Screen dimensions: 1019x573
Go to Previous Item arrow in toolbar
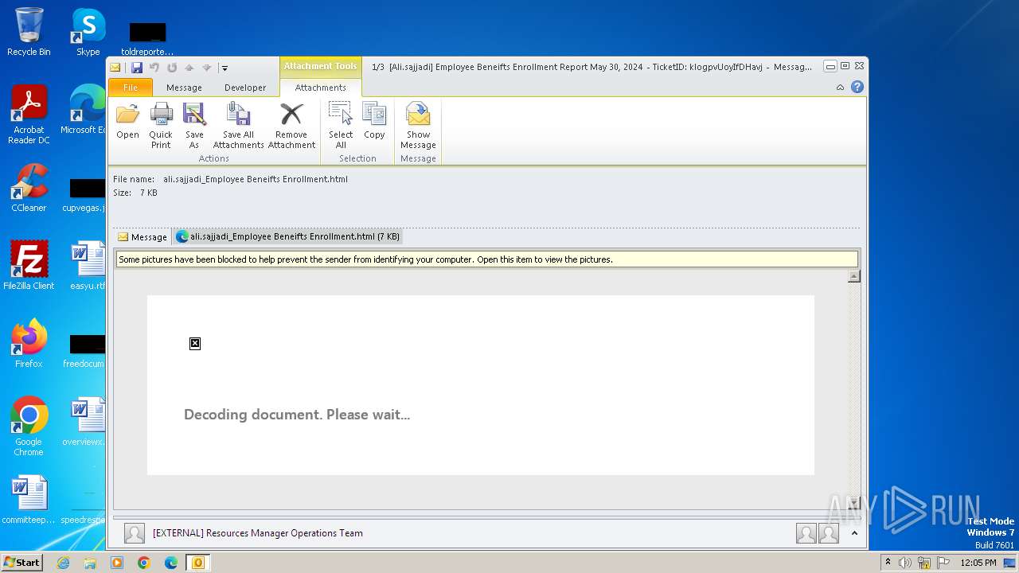coord(189,68)
